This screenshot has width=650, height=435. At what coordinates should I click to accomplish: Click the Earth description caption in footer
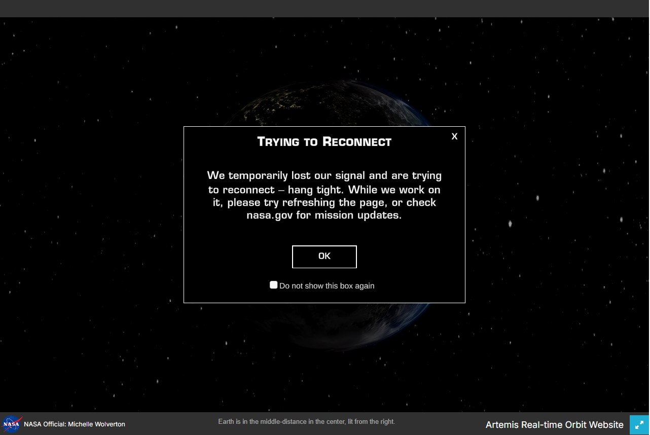point(306,422)
